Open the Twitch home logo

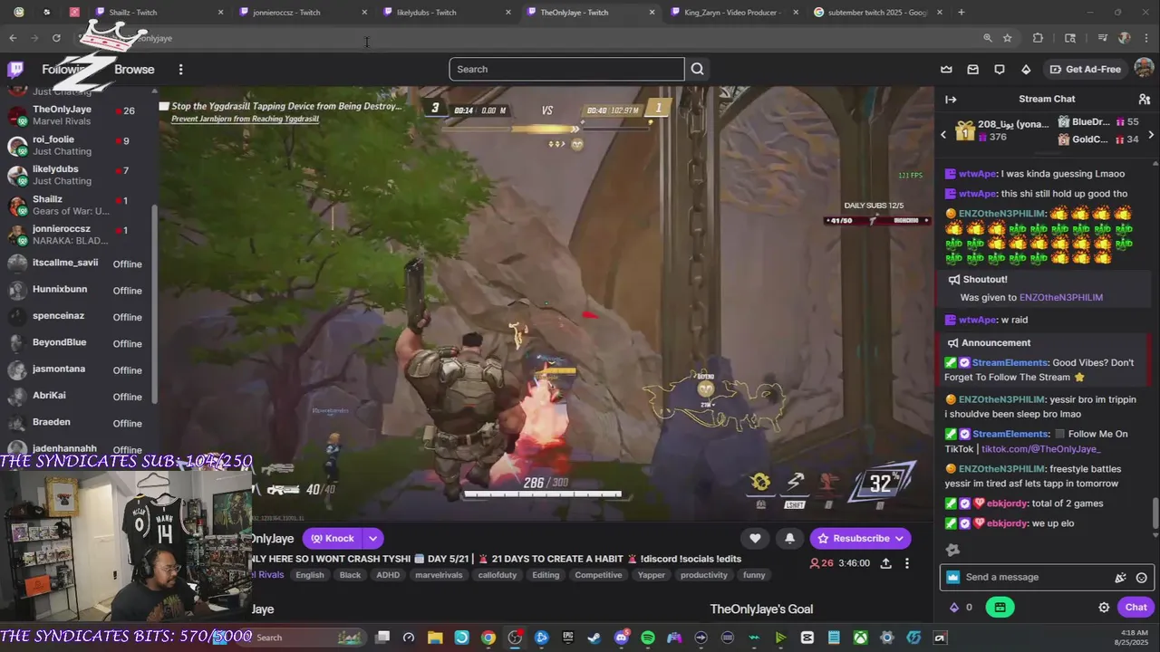point(15,69)
